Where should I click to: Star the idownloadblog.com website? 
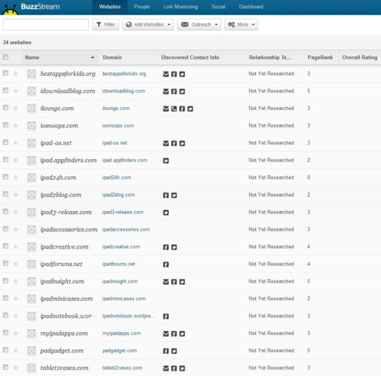pyautogui.click(x=16, y=91)
